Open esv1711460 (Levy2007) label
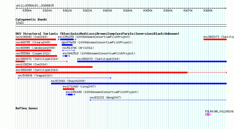The height and width of the screenshot is (129, 234). [x=79, y=86]
